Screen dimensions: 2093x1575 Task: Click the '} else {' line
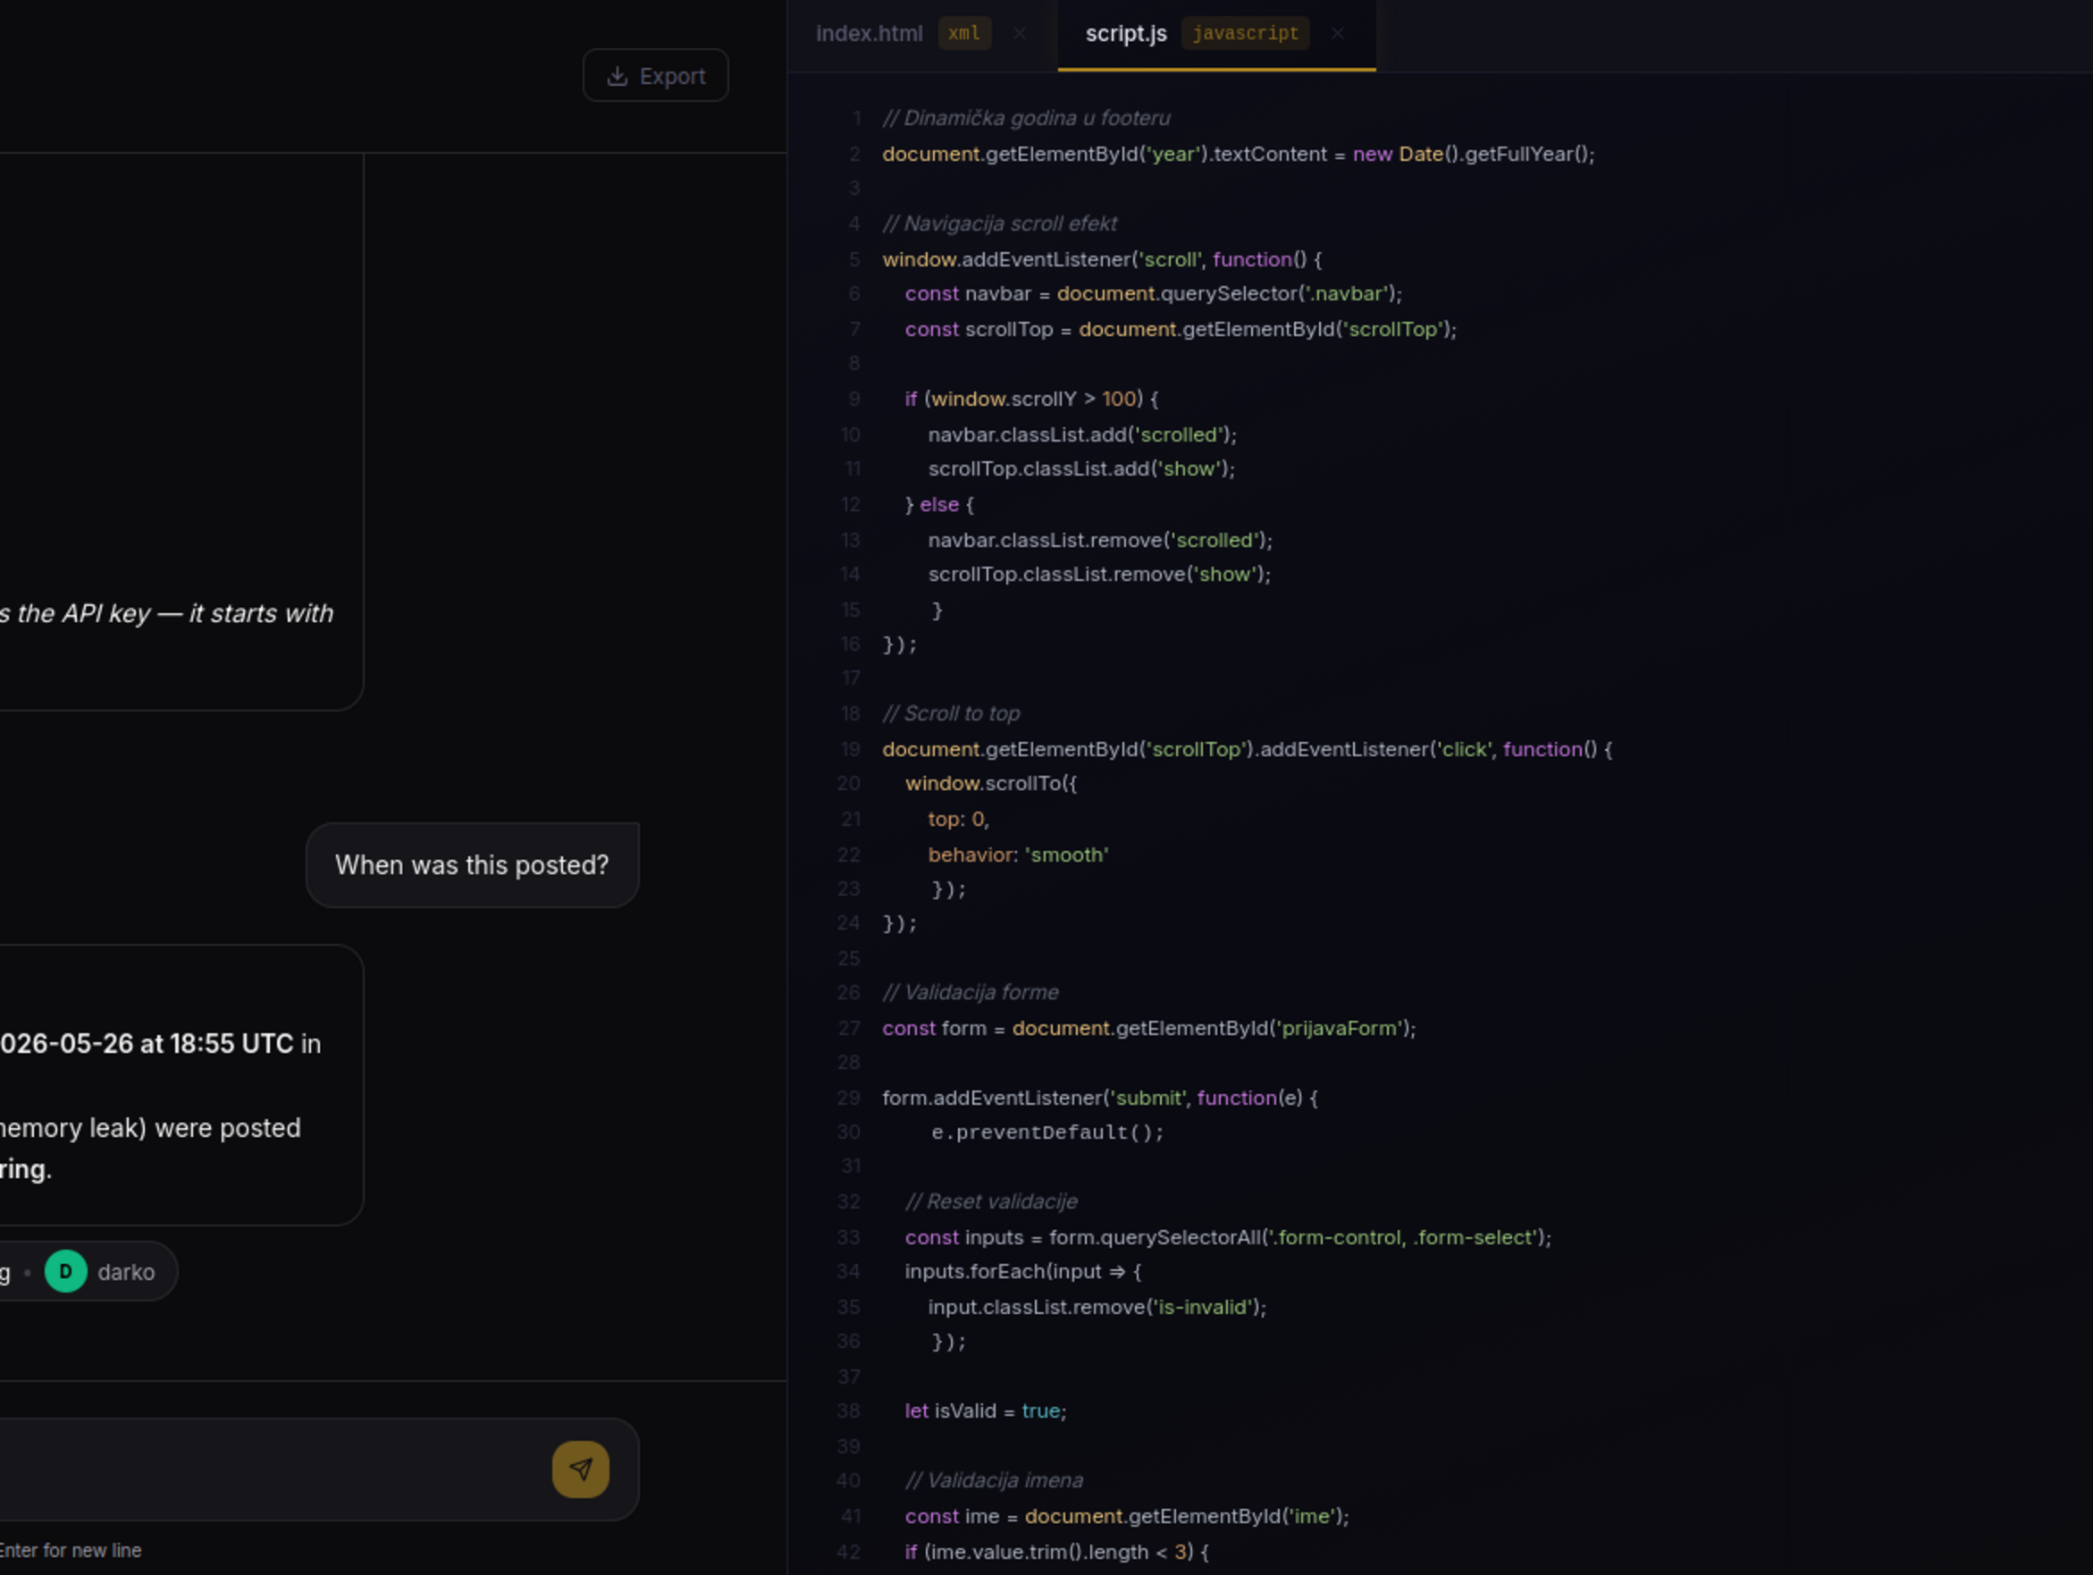[x=938, y=504]
